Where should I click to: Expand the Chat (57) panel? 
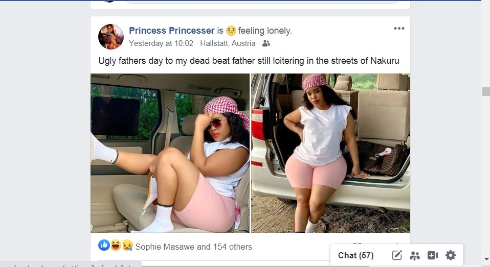355,255
